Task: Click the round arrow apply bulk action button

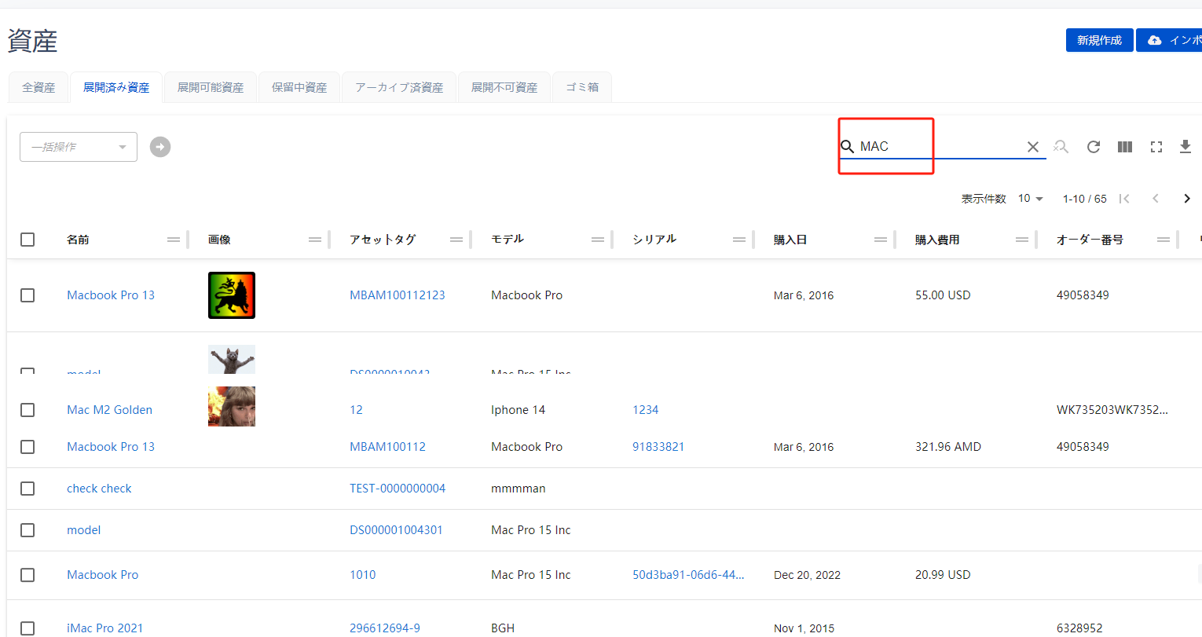Action: 160,147
